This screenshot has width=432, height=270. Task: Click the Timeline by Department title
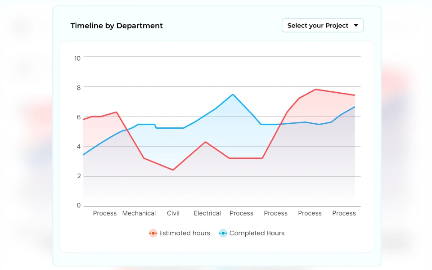[117, 26]
